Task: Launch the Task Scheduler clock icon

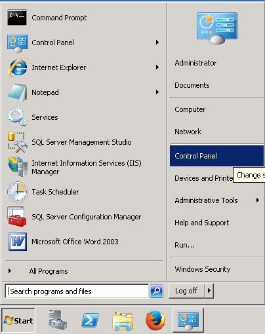Action: coord(18,192)
